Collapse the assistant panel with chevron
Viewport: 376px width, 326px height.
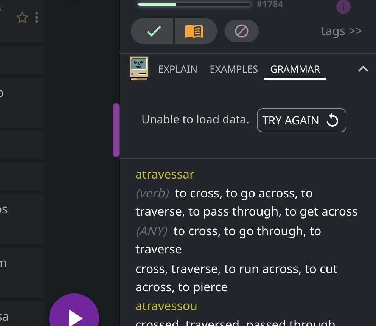coord(363,69)
